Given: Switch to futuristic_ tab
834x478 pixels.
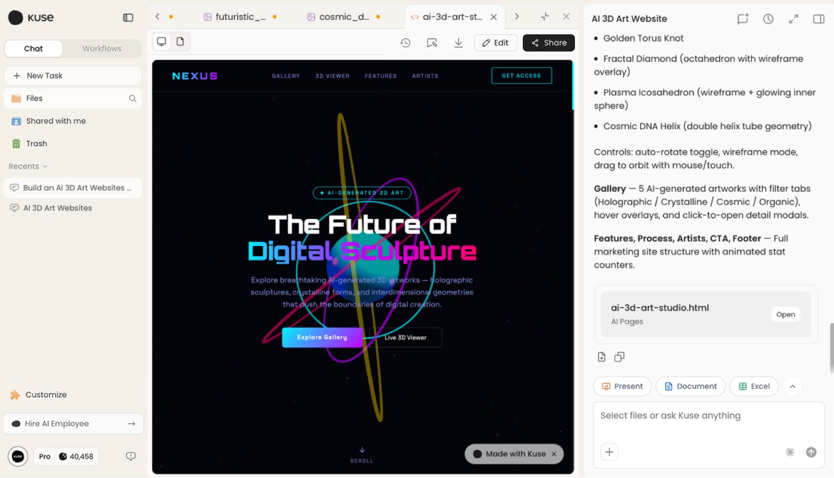Looking at the screenshot, I should tap(240, 17).
